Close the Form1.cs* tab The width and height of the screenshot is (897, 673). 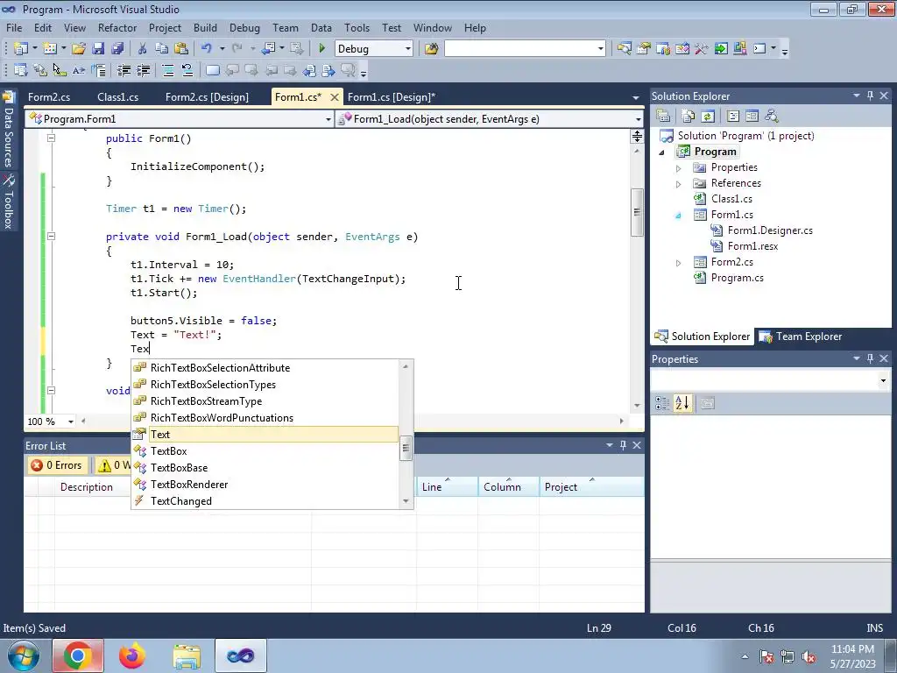pyautogui.click(x=335, y=96)
